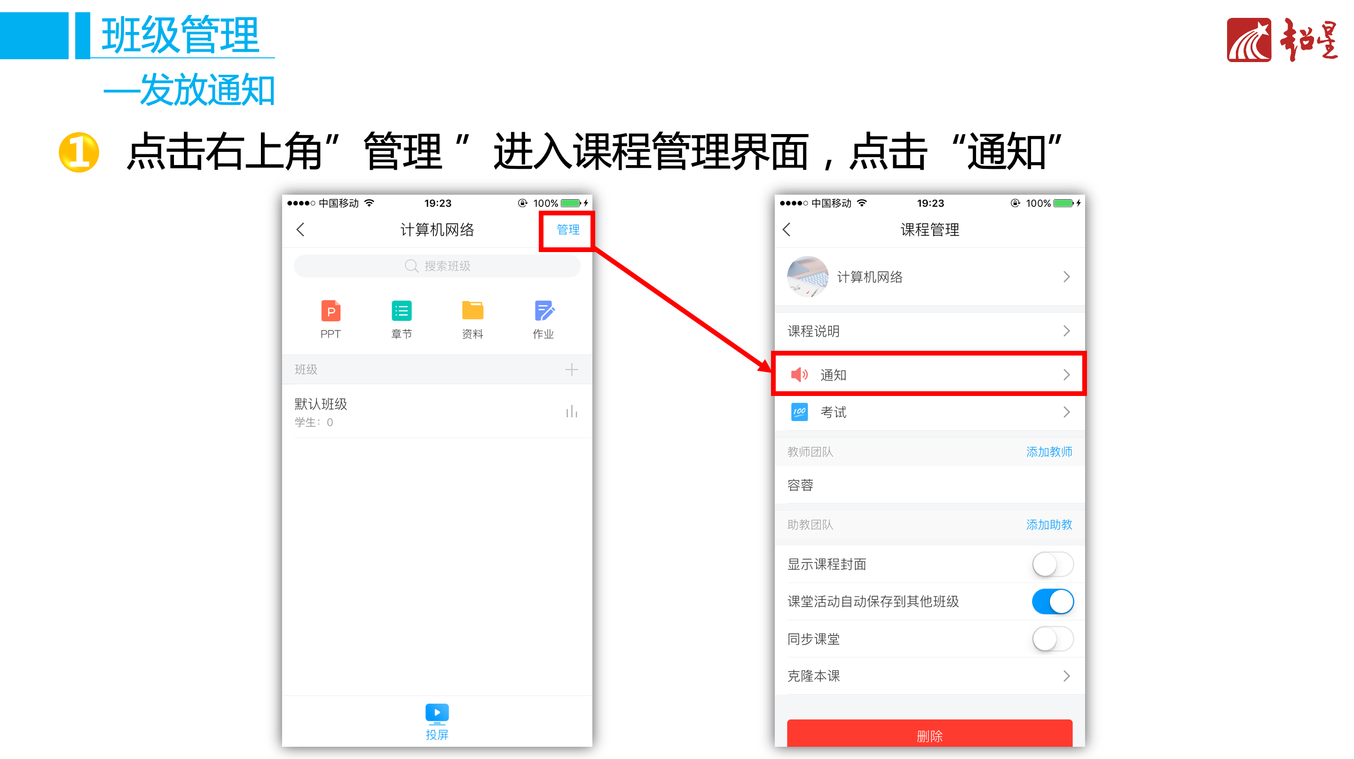
Task: Open the 作业 homework icon
Action: click(x=543, y=311)
